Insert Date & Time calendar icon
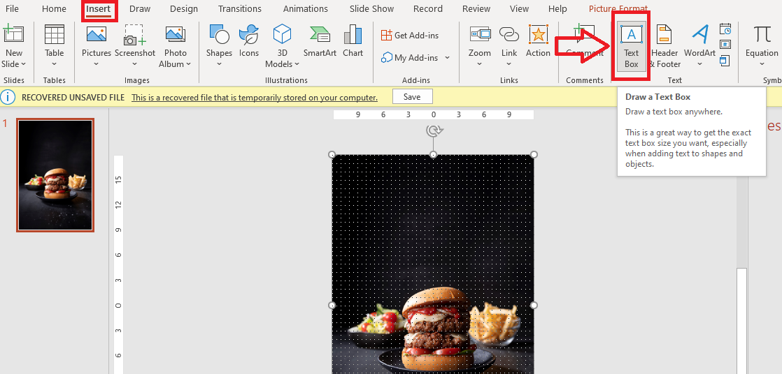 (725, 29)
